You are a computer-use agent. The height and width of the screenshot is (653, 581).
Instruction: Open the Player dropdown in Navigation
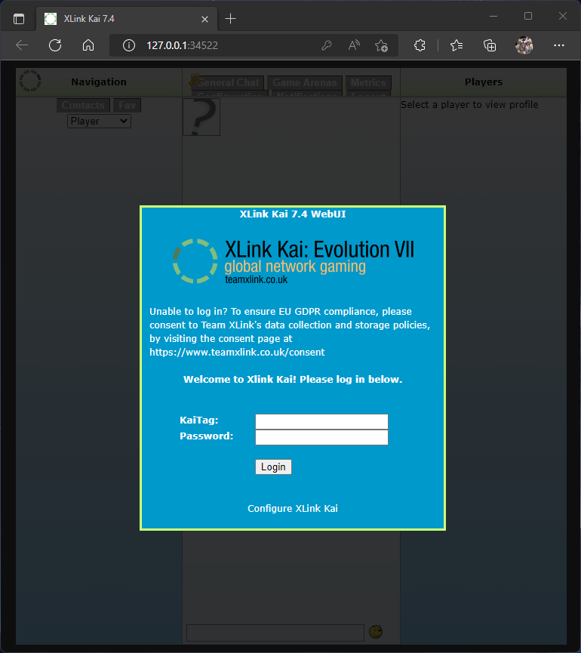pos(99,121)
